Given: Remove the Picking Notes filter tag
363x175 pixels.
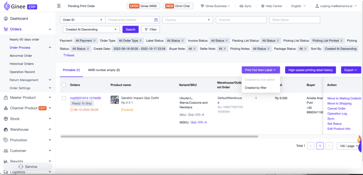Looking at the screenshot, I should (269, 49).
